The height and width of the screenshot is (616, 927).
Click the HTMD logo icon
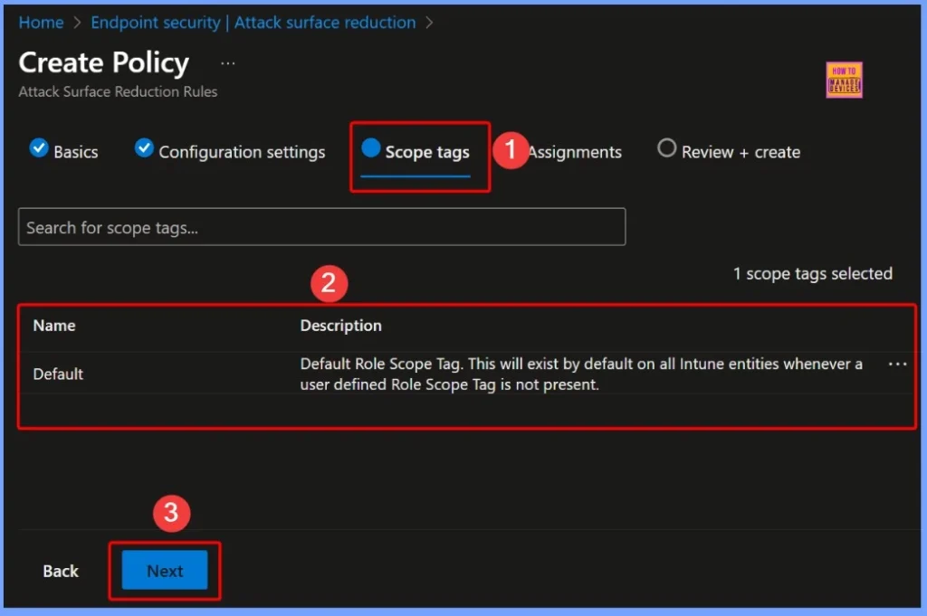tap(843, 80)
